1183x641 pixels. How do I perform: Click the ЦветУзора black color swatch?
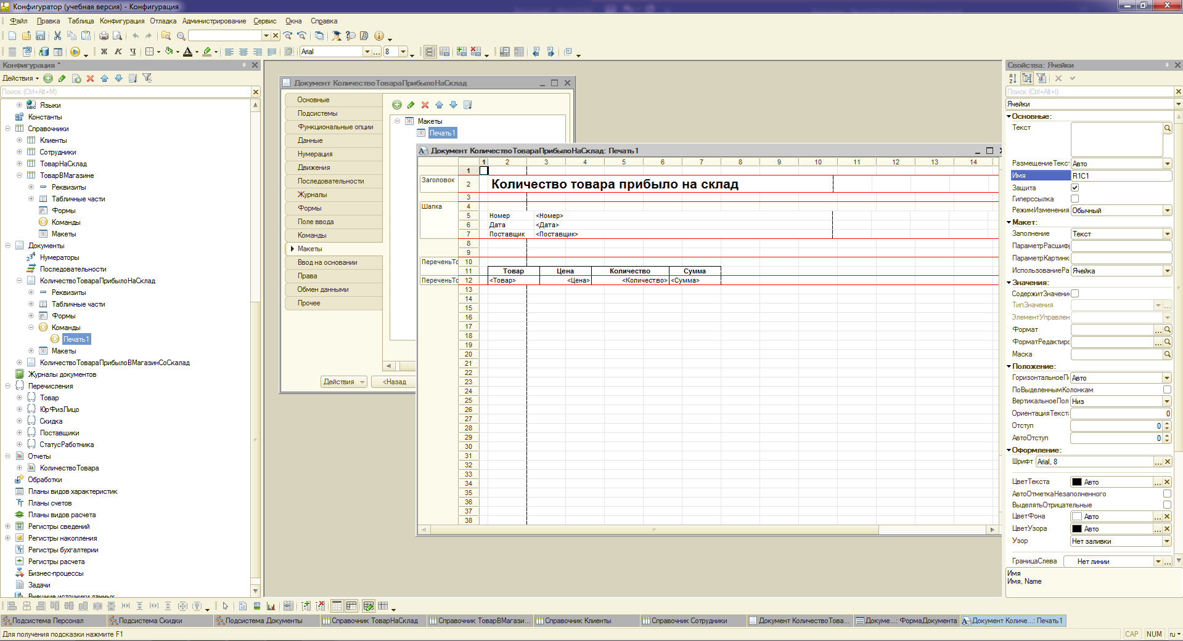(x=1077, y=529)
